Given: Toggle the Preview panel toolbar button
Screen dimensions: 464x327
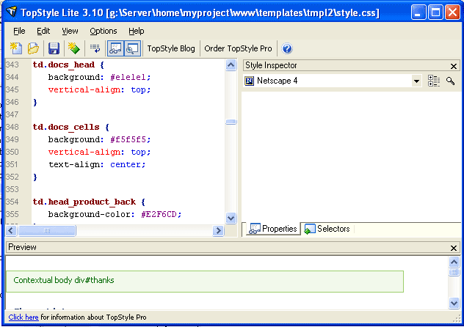Looking at the screenshot, I should coord(132,48).
